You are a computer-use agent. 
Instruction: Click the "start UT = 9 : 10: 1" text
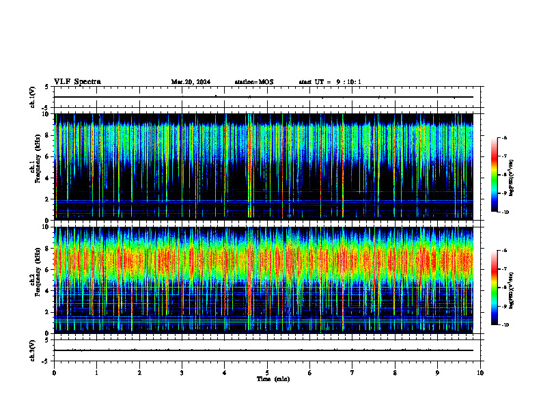tap(330, 82)
